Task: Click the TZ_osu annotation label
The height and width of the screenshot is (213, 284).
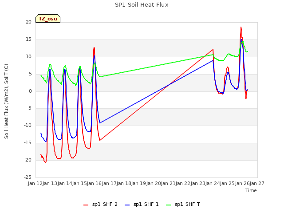Action: (48, 19)
